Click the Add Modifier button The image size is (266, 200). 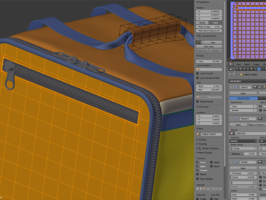pos(247,81)
